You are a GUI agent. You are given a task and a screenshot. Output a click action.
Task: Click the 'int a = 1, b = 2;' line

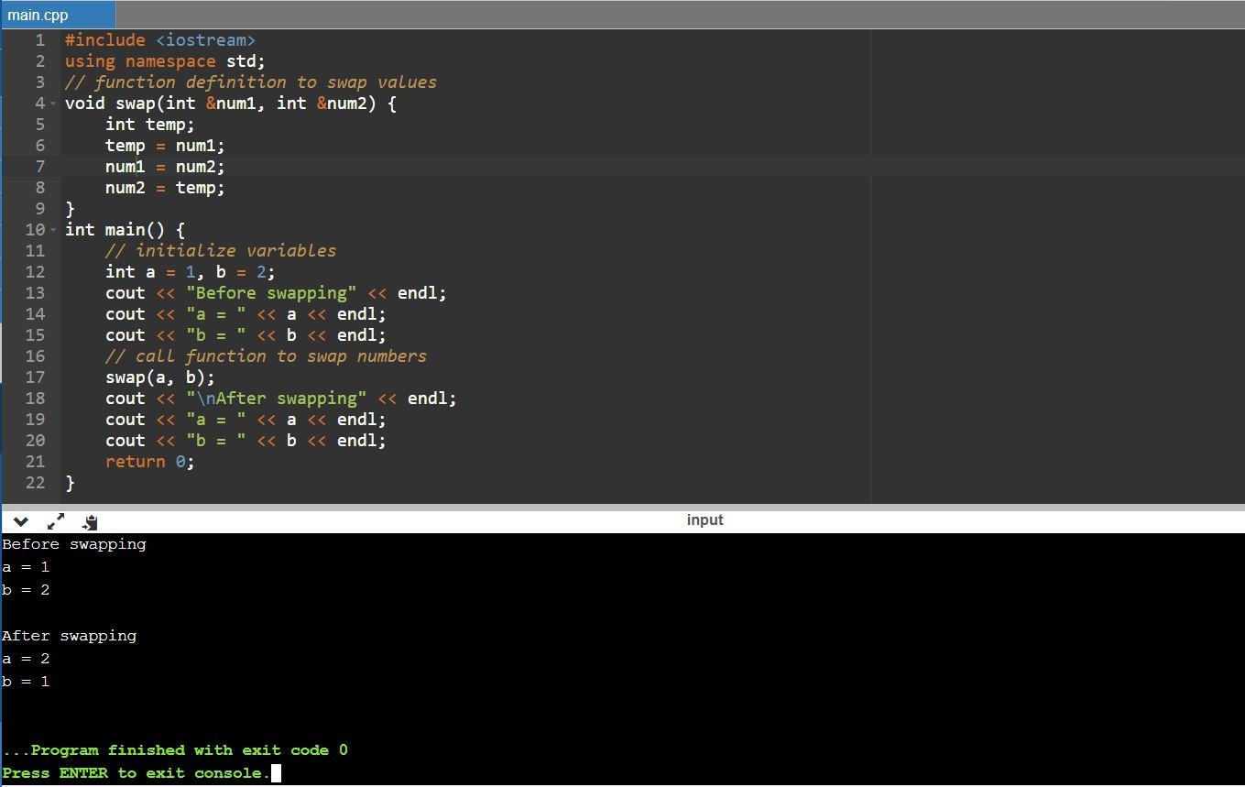click(x=190, y=272)
